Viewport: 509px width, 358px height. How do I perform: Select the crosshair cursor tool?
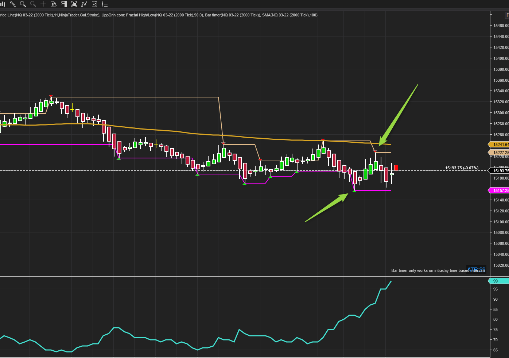tap(43, 4)
